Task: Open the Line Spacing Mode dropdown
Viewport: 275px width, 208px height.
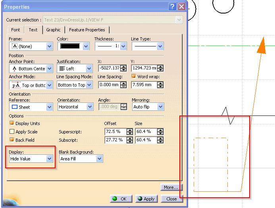Action: [x=89, y=85]
